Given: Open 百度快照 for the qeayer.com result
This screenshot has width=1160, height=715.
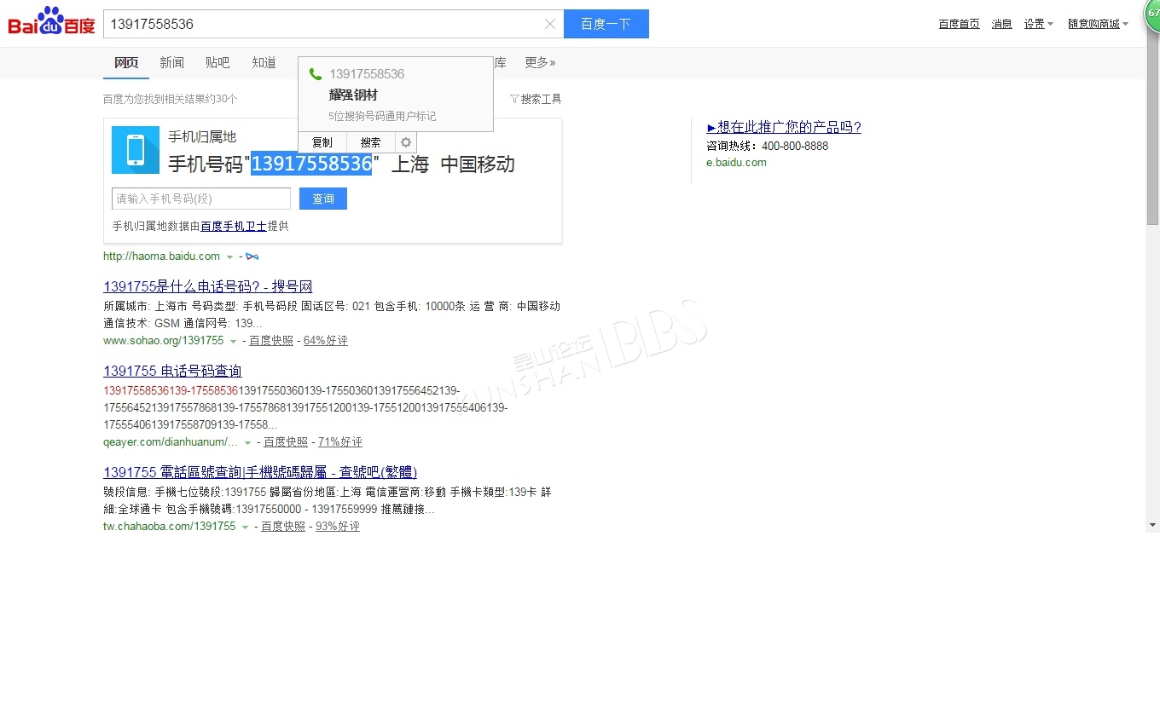Looking at the screenshot, I should click(286, 442).
